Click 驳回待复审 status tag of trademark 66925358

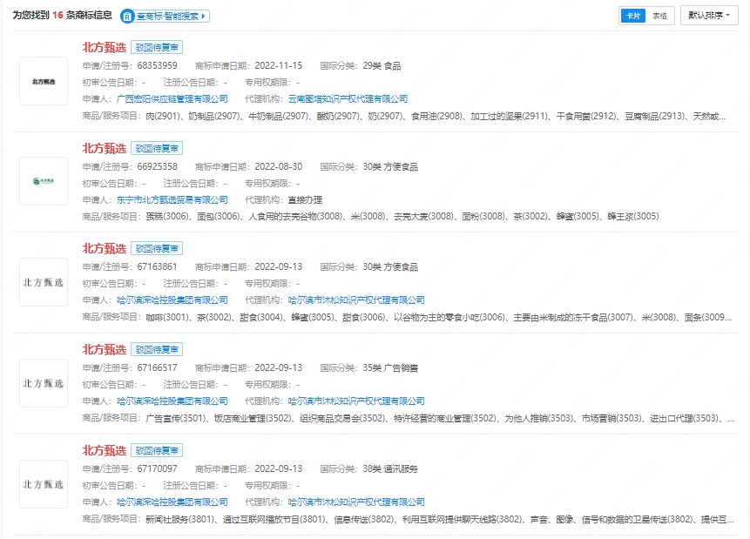157,148
